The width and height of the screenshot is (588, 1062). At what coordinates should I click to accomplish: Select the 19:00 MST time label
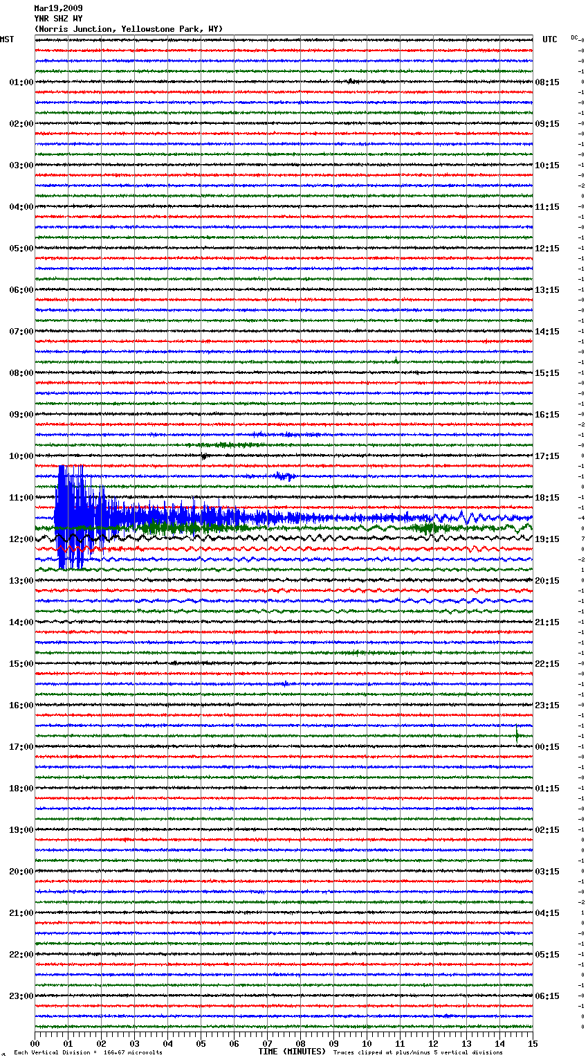(x=21, y=830)
